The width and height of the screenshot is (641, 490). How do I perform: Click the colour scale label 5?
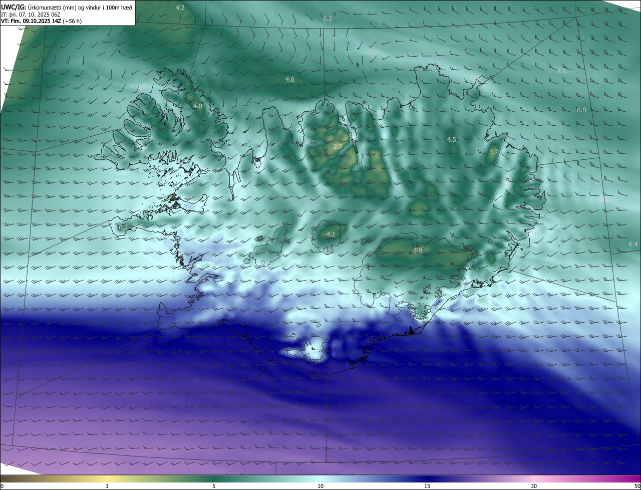click(x=214, y=486)
